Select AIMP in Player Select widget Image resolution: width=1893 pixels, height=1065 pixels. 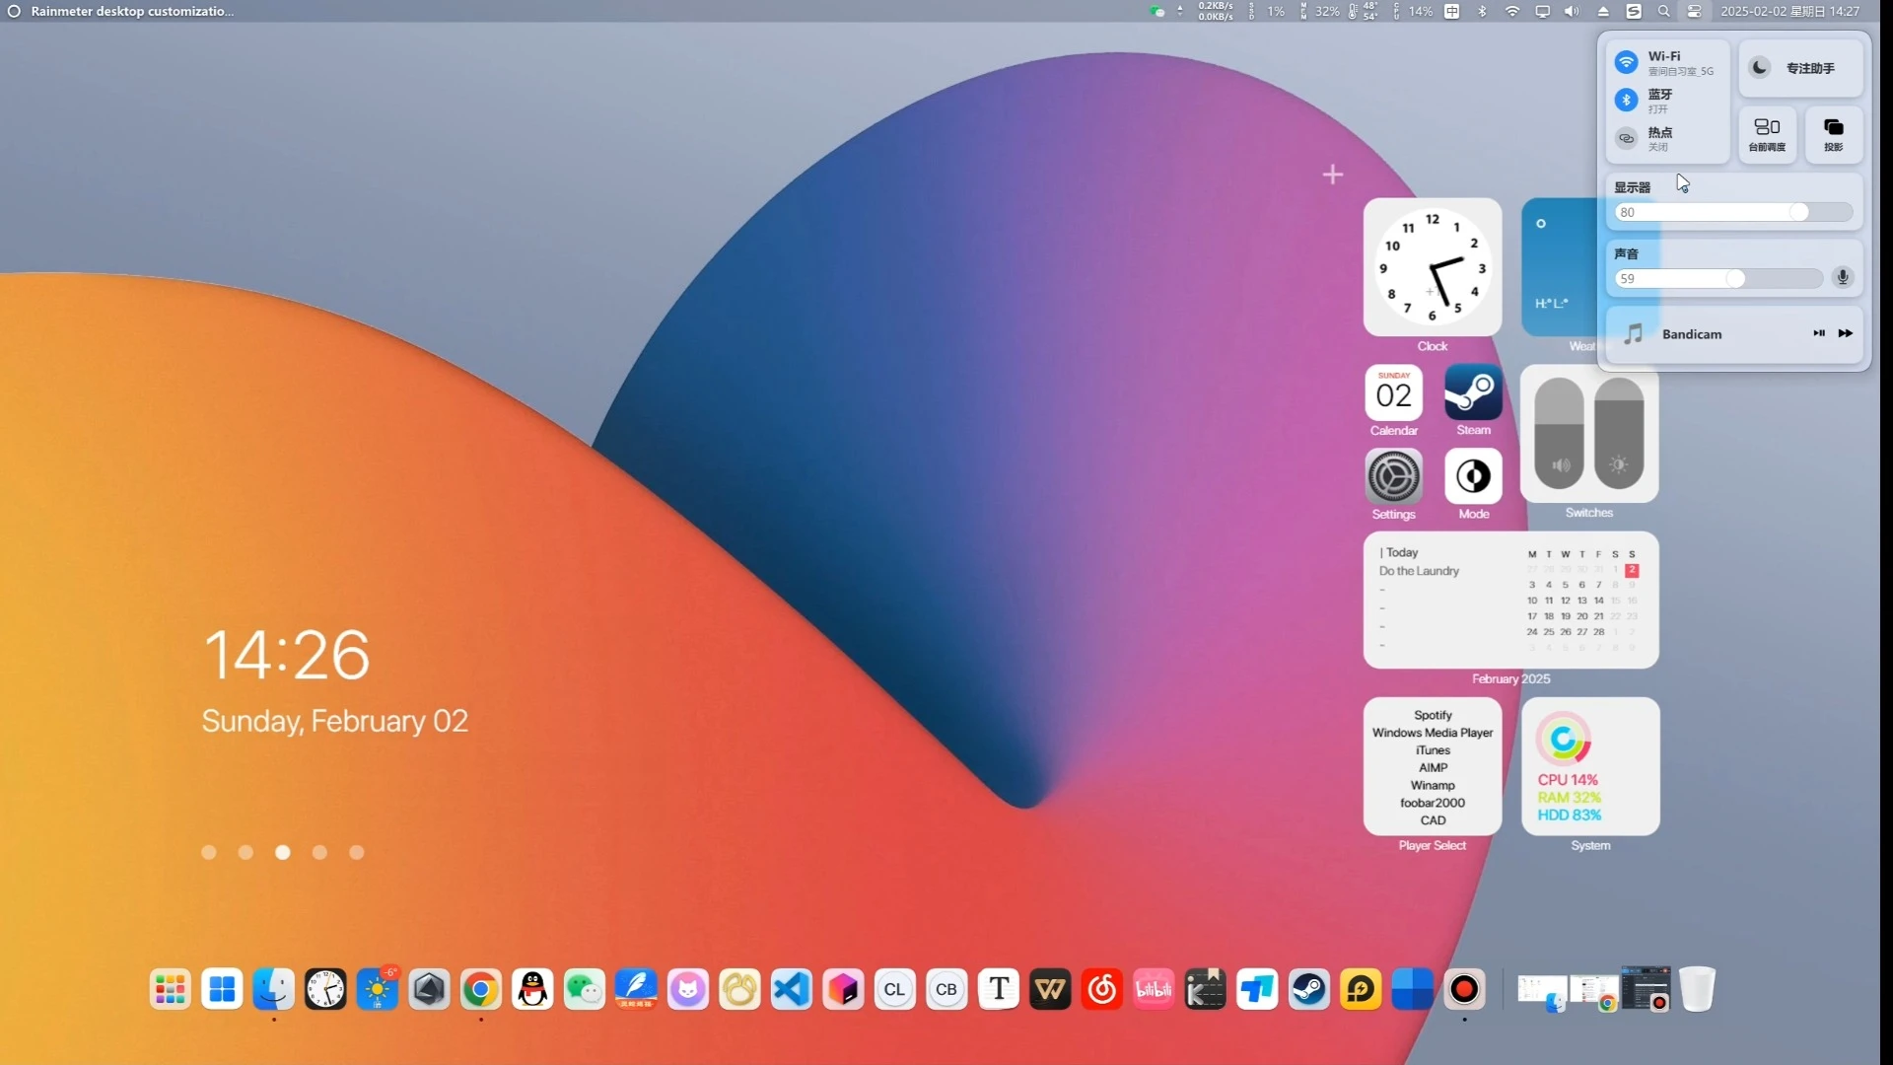(1433, 767)
